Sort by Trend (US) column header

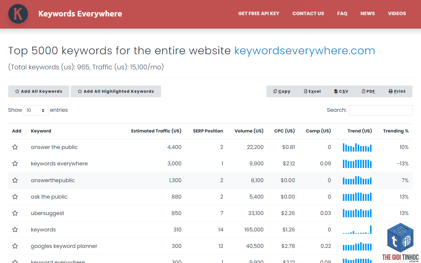click(360, 131)
